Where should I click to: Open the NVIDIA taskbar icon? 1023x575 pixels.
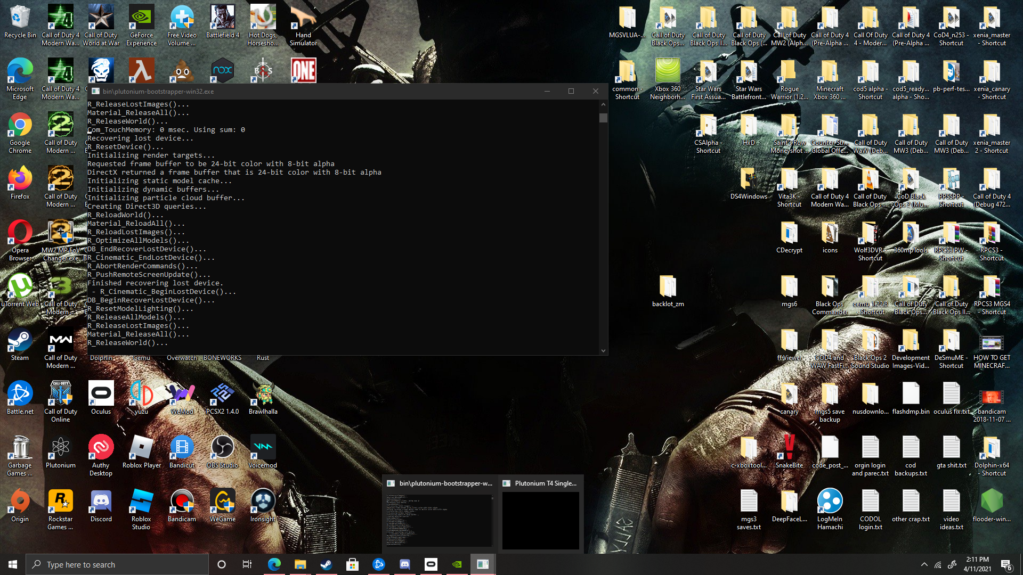point(457,564)
